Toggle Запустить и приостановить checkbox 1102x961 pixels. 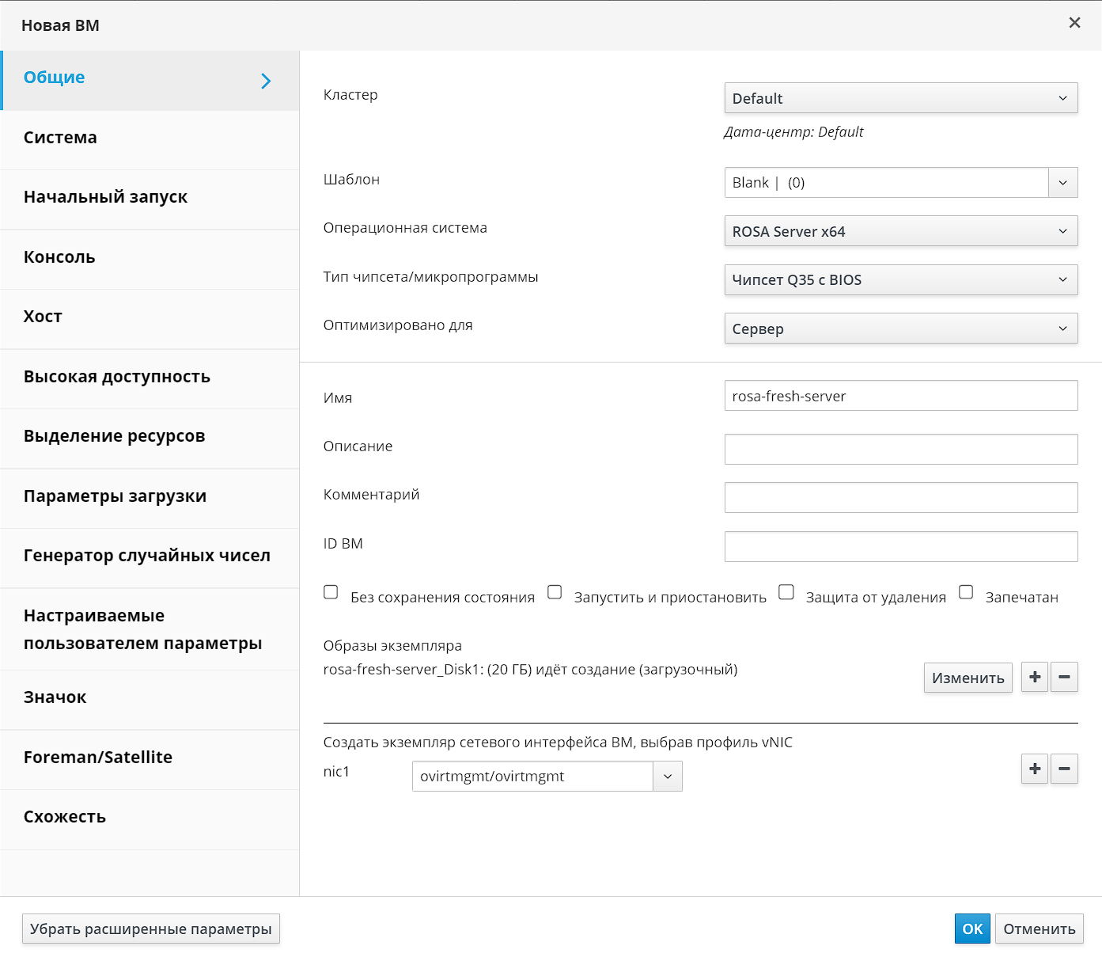(x=555, y=592)
